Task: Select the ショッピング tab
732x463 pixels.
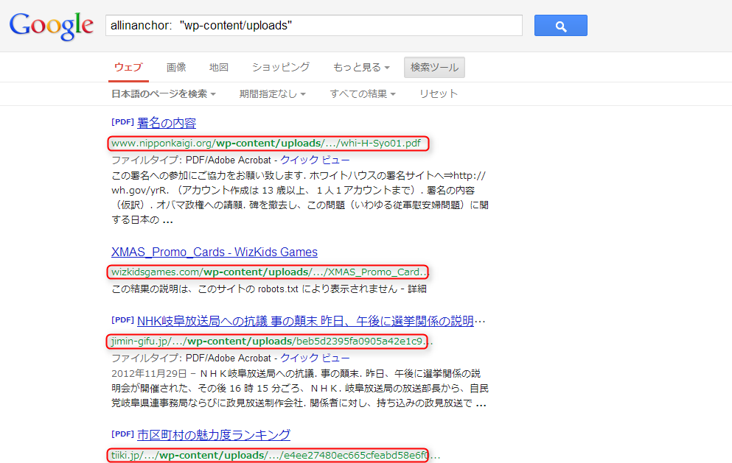Action: 281,67
